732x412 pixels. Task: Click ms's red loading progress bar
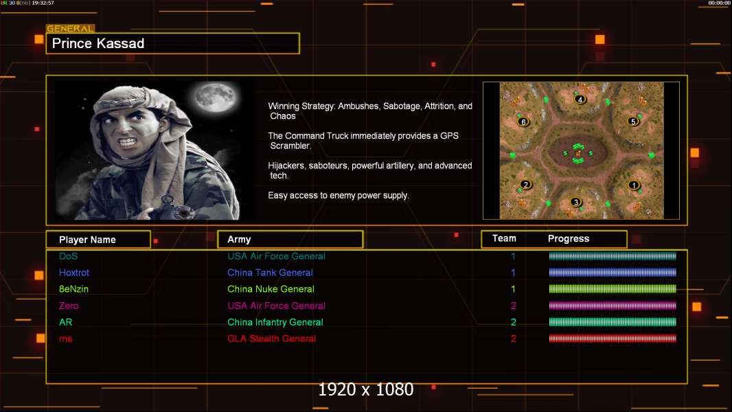click(x=613, y=339)
